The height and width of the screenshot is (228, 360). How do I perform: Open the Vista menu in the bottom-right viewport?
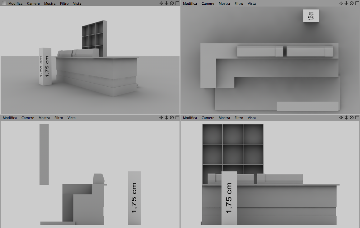[x=252, y=118]
